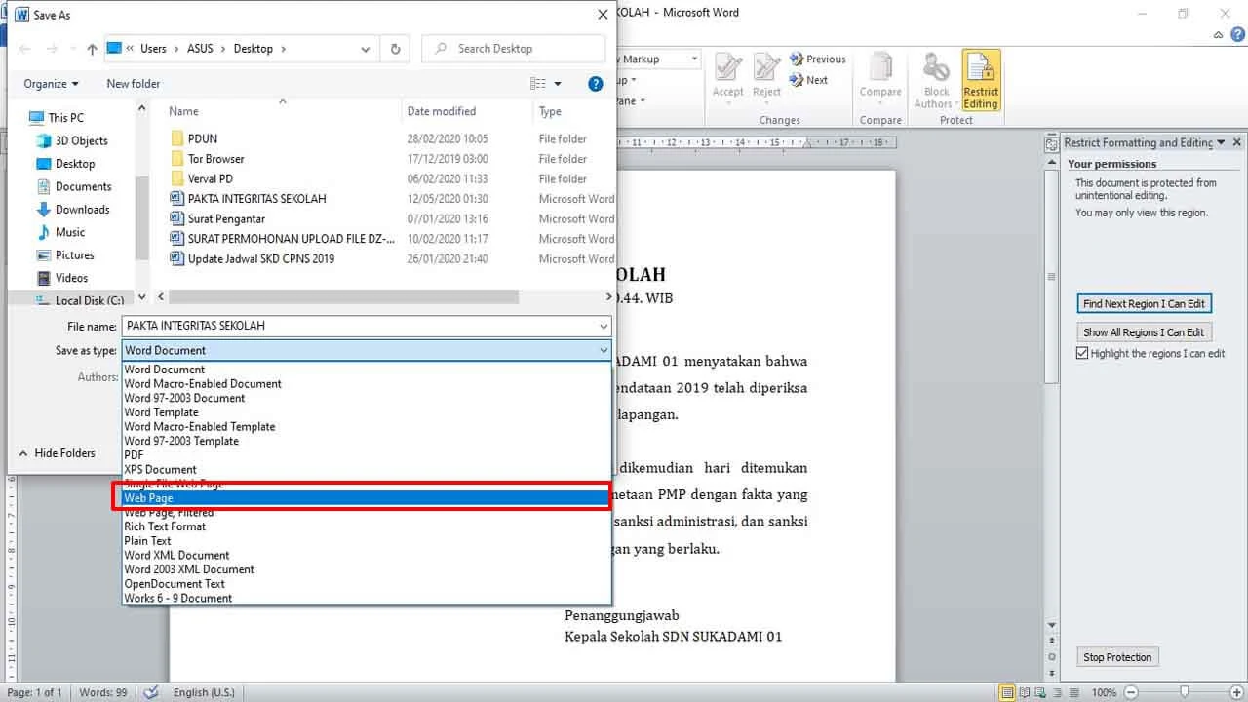Choose PDF from file type list
This screenshot has height=702, width=1248.
134,455
